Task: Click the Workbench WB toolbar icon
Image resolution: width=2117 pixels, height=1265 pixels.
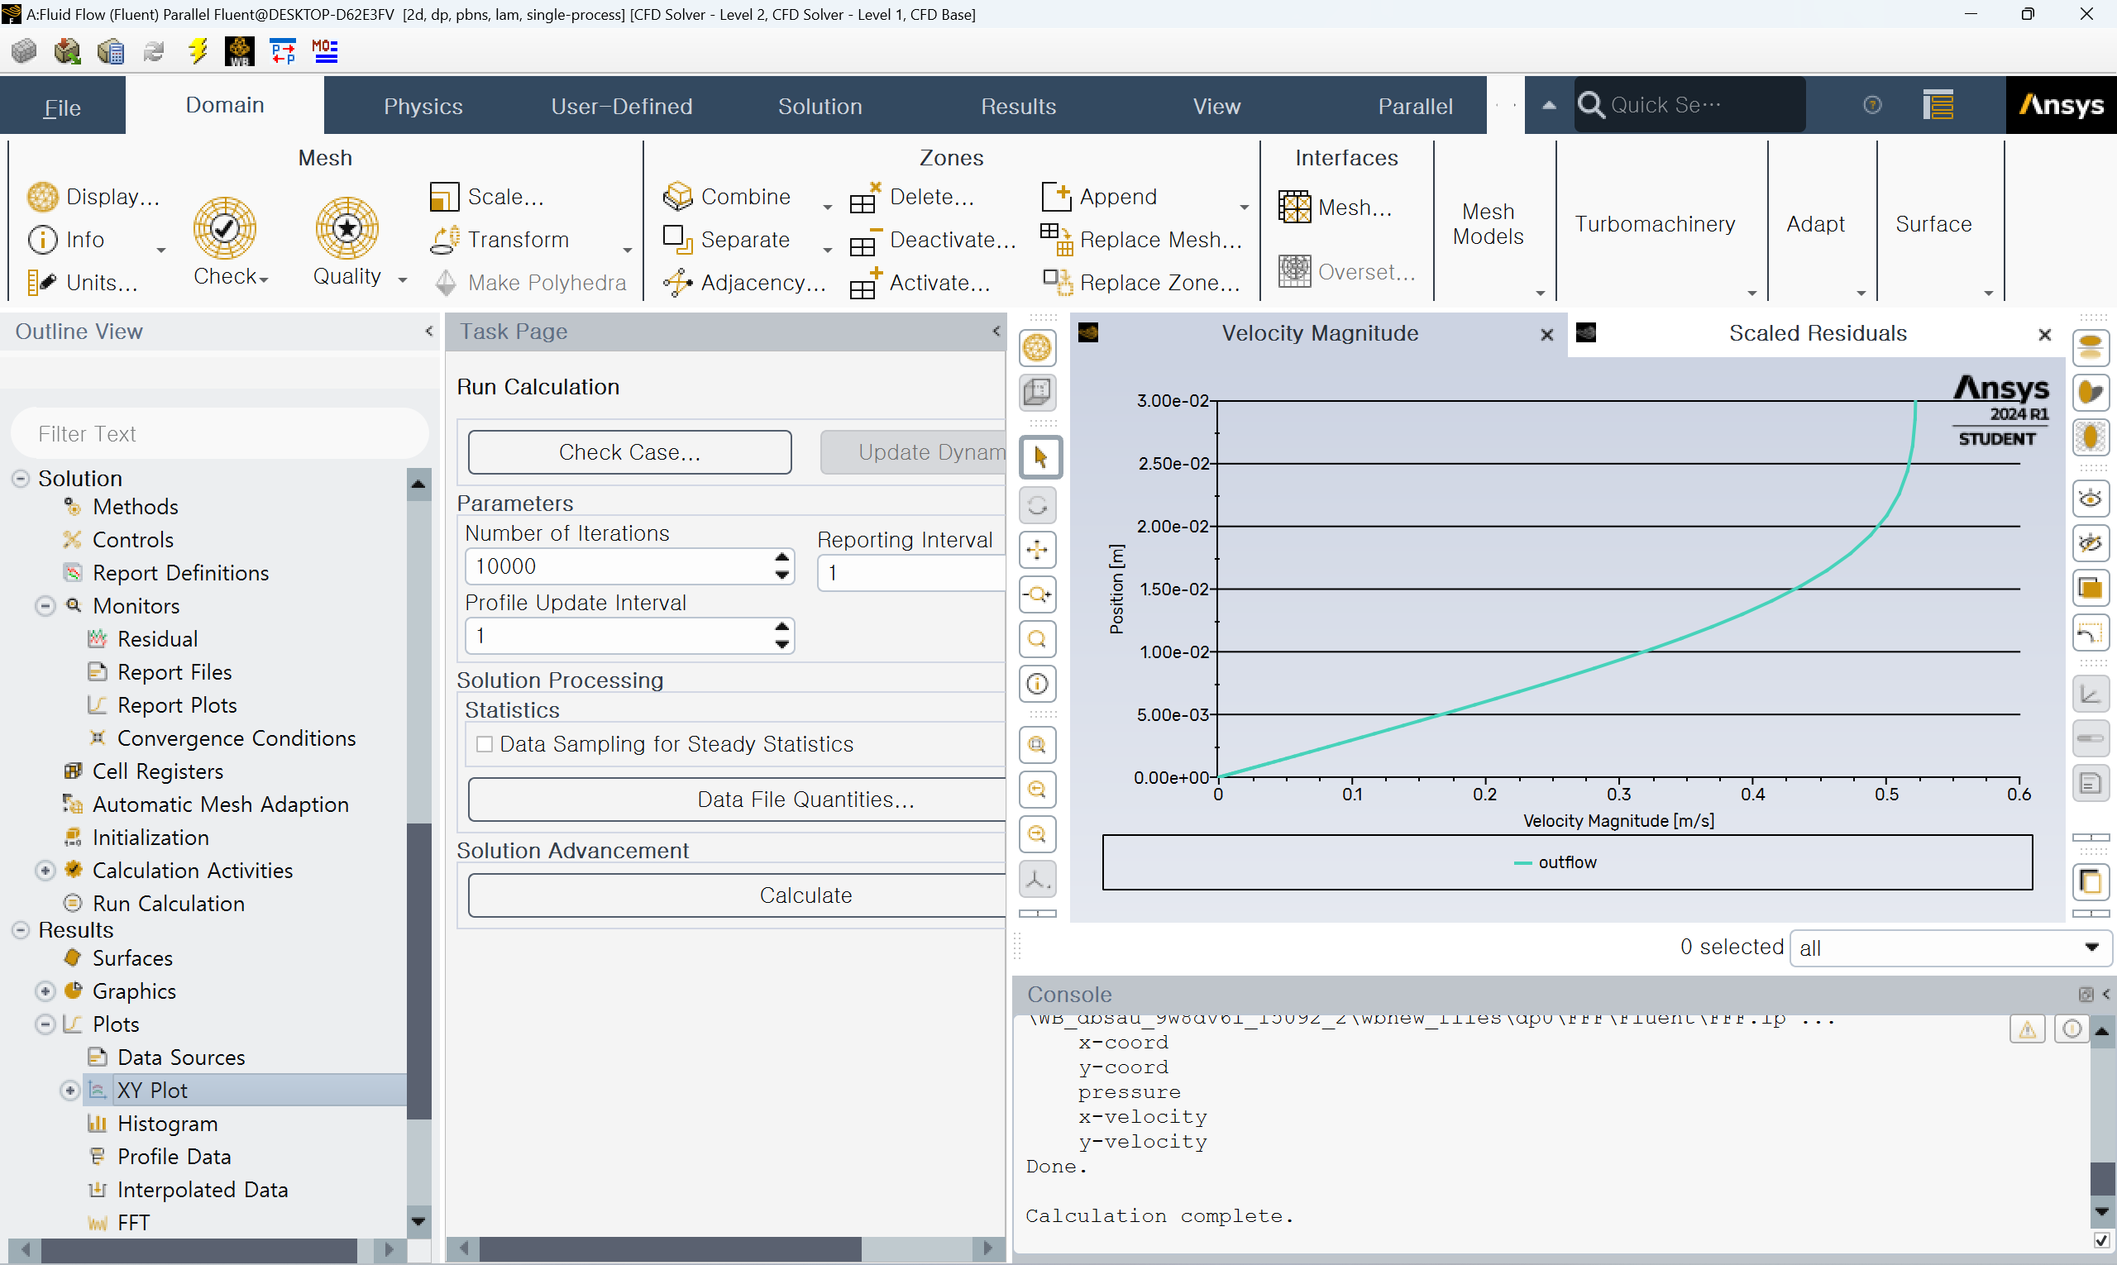Action: (240, 51)
